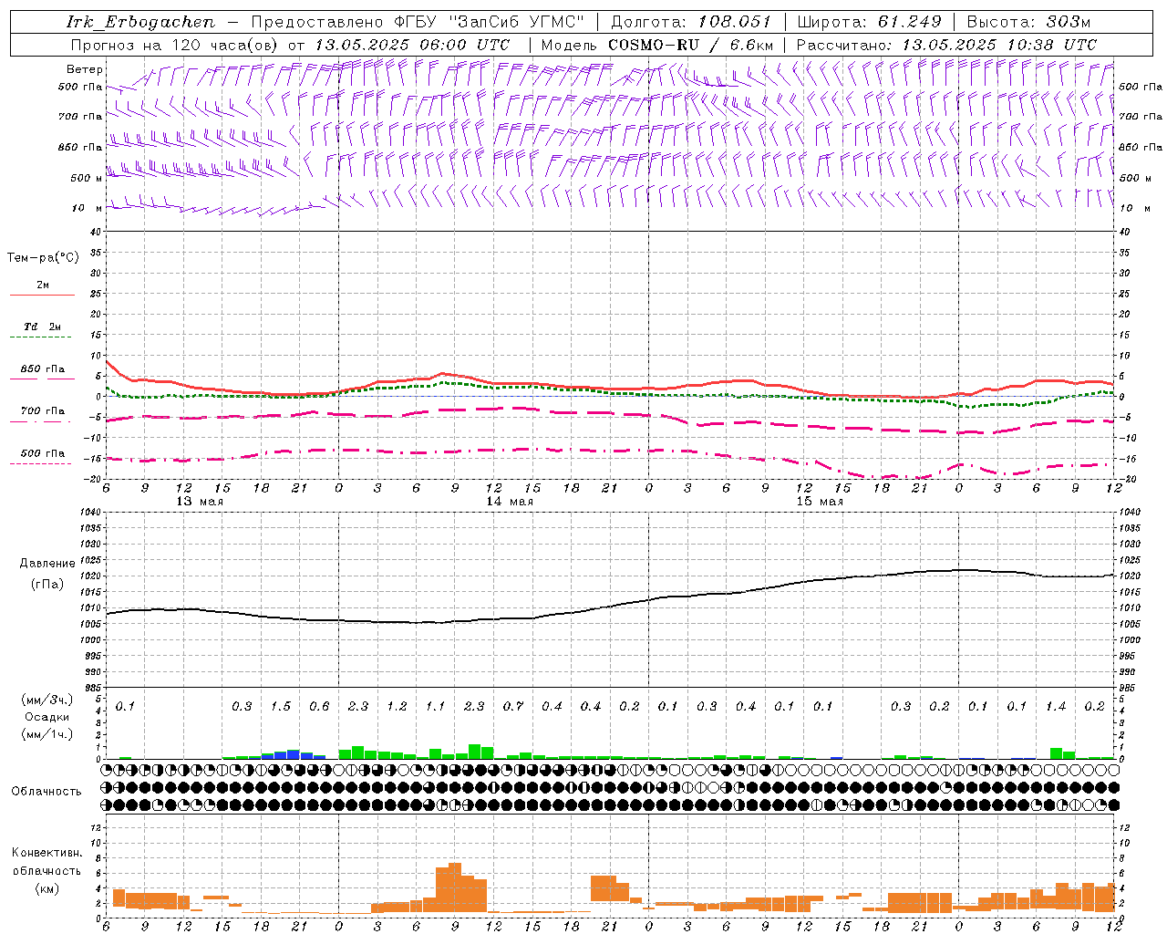Click the longitude value 108.051
The image size is (1167, 934).
[735, 22]
